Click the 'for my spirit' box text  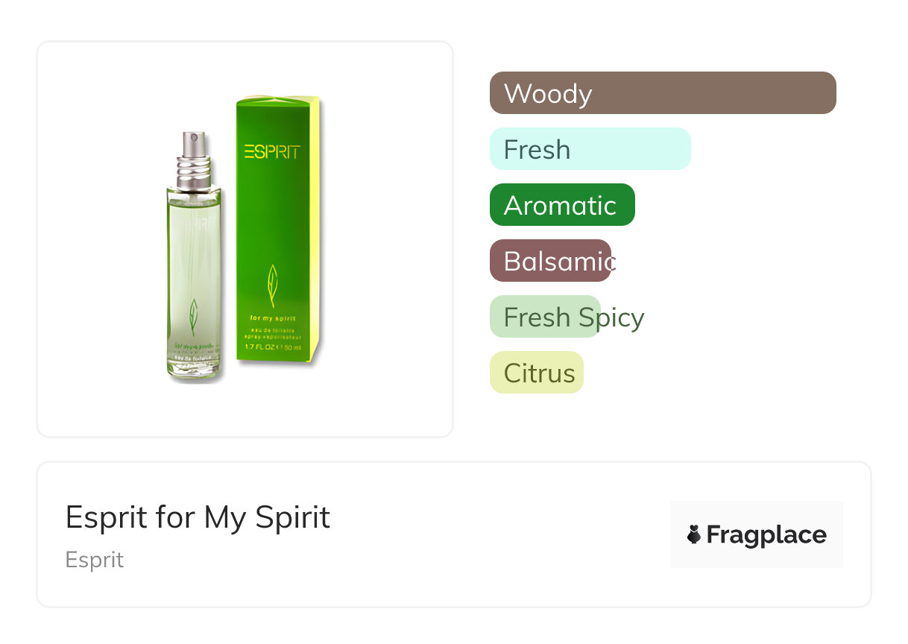click(274, 319)
